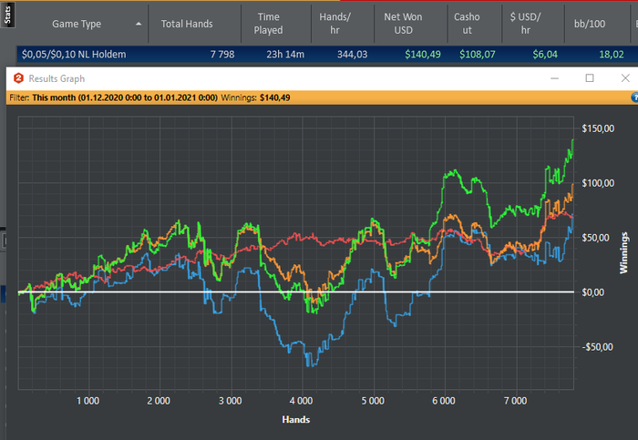Click the 5 000 hands tick label
Viewport: 638px width, 440px height.
(373, 401)
